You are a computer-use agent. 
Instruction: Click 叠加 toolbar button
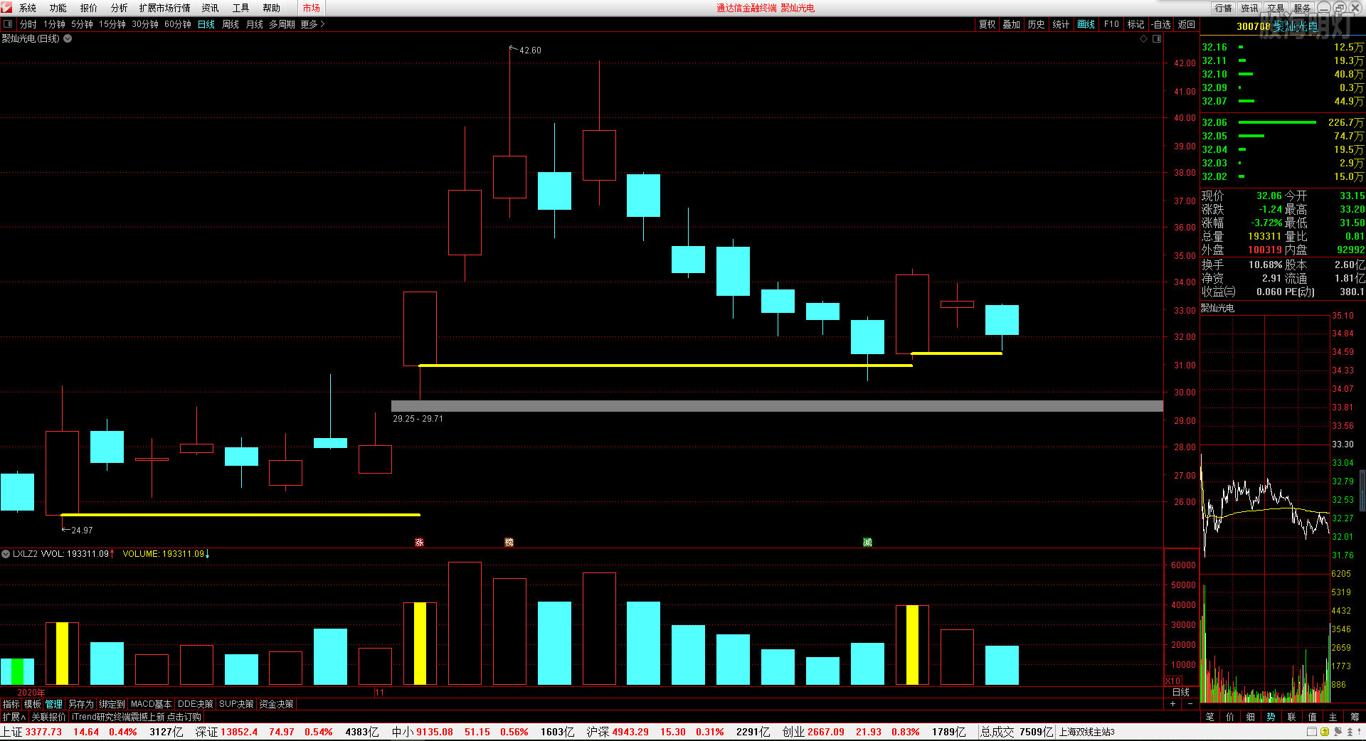tap(1012, 24)
